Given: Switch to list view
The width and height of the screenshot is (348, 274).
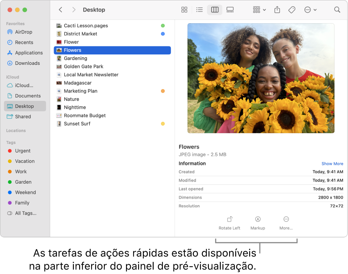Looking at the screenshot, I should [199, 10].
